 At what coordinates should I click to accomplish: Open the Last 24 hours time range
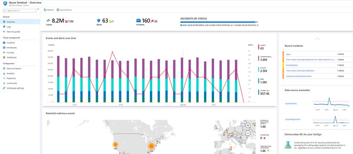click(x=64, y=10)
